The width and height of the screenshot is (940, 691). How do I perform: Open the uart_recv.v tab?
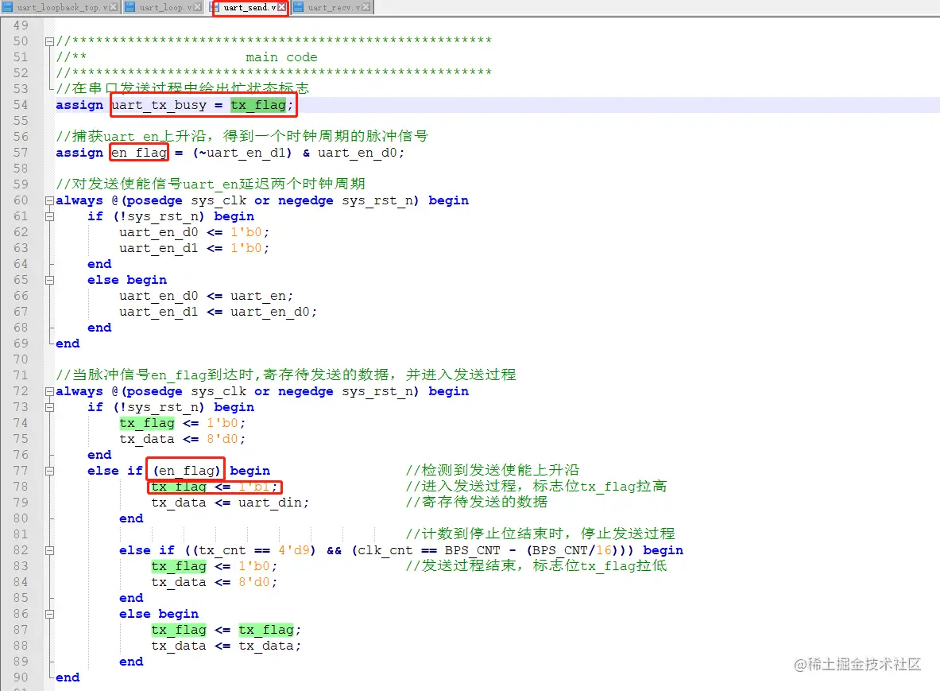pyautogui.click(x=332, y=7)
